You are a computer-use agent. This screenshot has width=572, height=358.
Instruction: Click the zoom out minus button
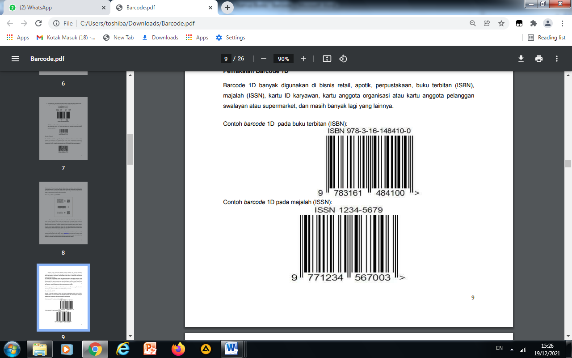click(x=264, y=59)
